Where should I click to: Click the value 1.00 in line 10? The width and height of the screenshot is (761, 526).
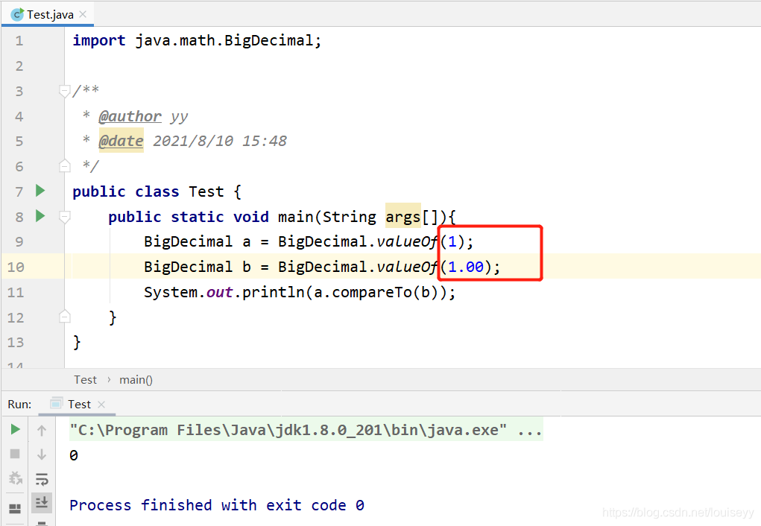466,267
